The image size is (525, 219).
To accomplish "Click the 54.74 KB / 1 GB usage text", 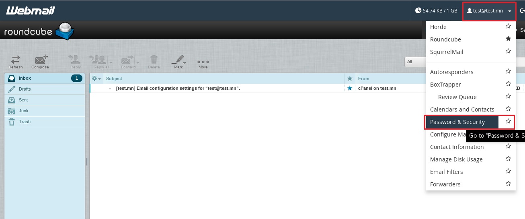I will pos(440,11).
